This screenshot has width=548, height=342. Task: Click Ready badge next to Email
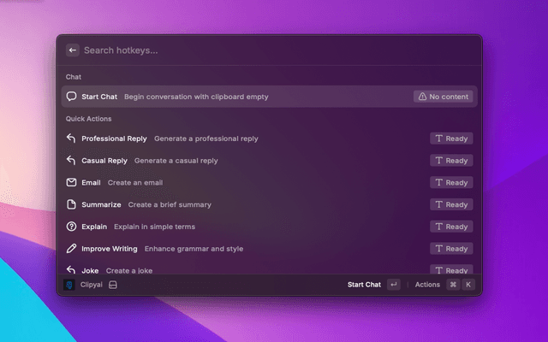pyautogui.click(x=451, y=183)
